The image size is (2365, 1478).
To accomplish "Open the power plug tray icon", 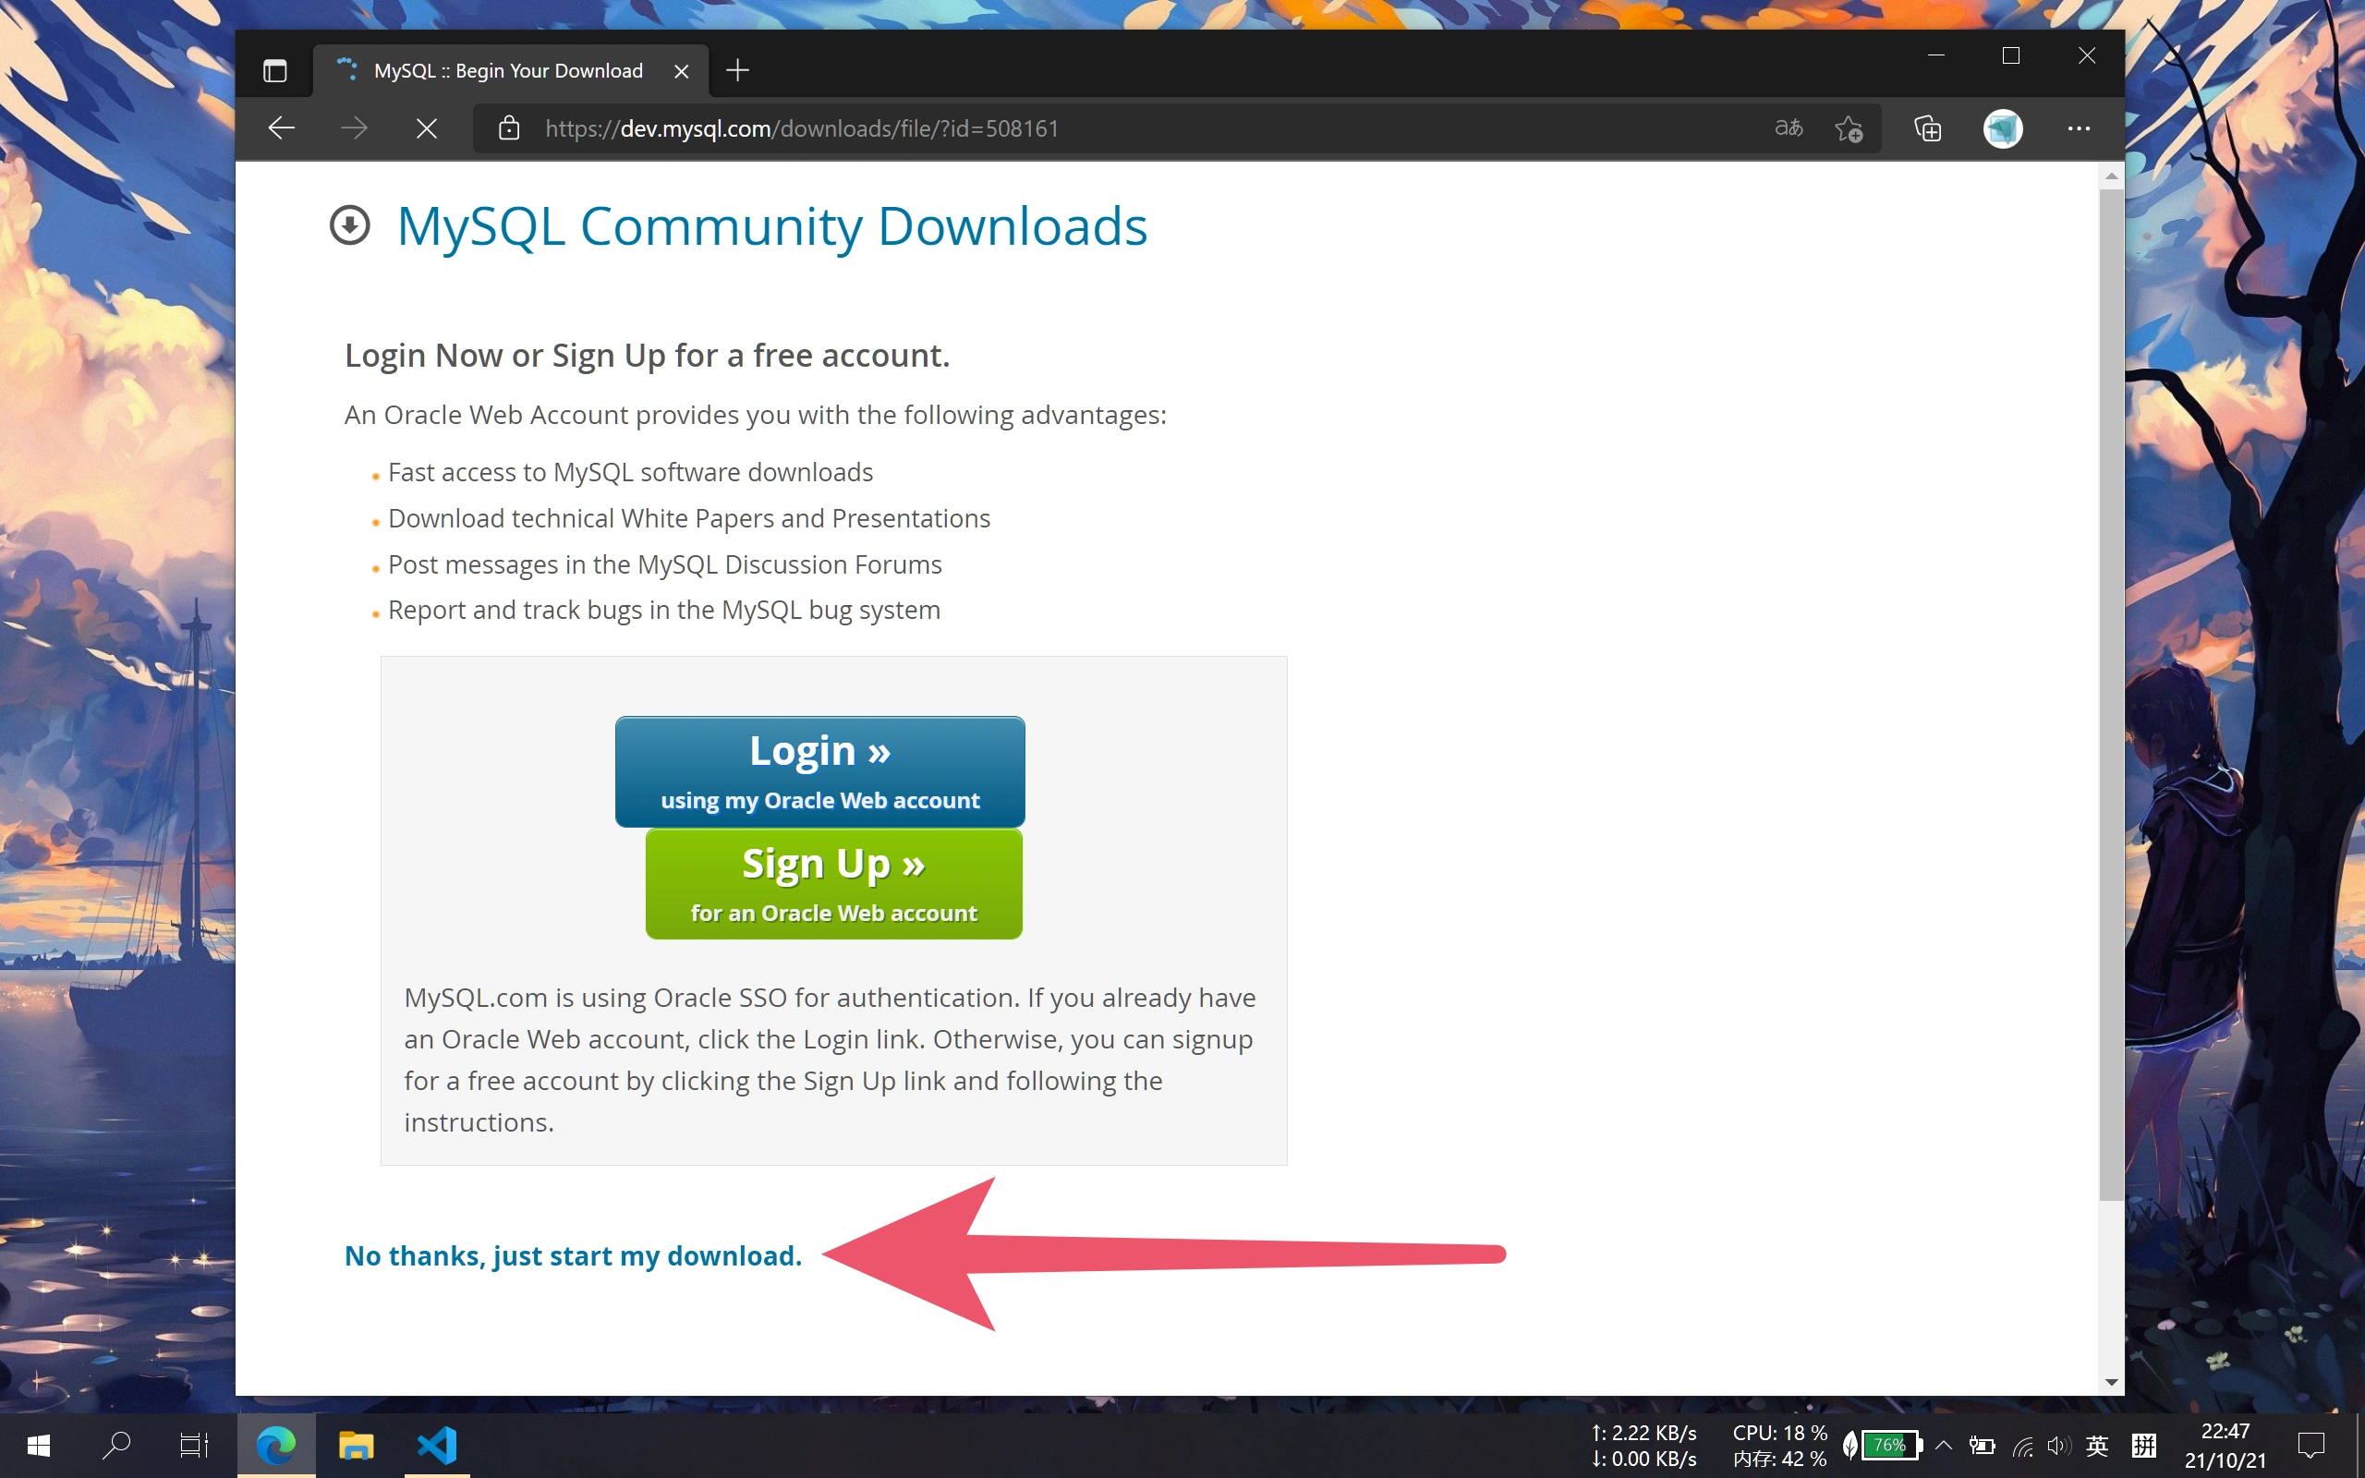I will tap(1982, 1445).
